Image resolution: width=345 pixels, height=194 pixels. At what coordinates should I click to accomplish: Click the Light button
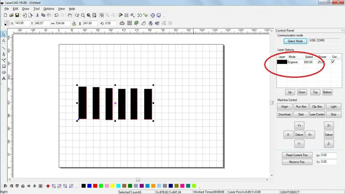point(333,107)
